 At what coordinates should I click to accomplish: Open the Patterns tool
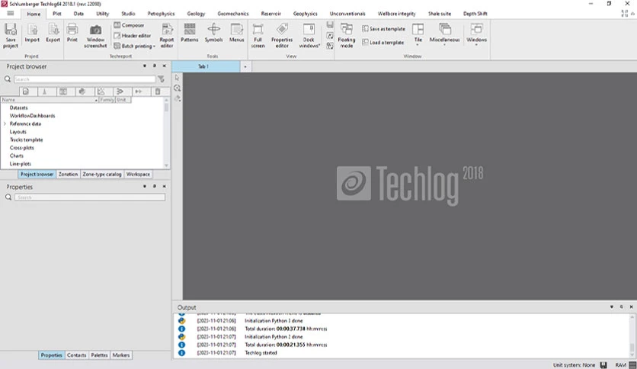(189, 33)
